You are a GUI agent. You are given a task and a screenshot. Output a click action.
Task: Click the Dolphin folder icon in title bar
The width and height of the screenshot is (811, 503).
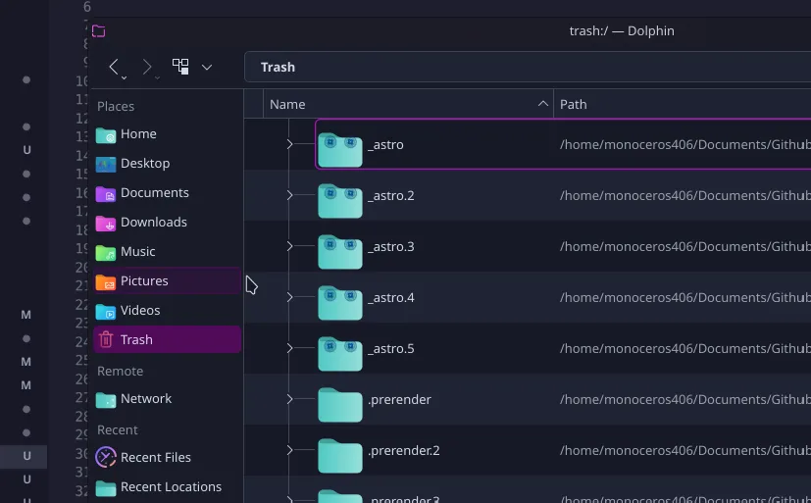point(98,31)
